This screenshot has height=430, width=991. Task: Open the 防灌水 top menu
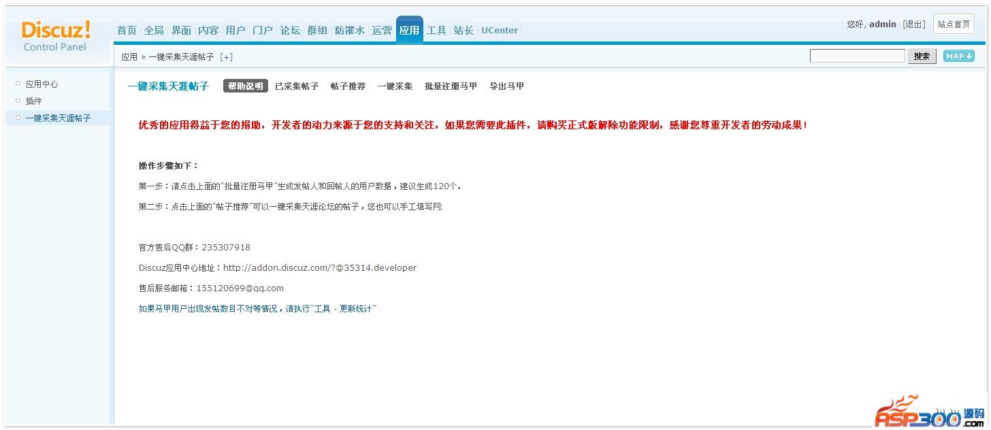[350, 30]
